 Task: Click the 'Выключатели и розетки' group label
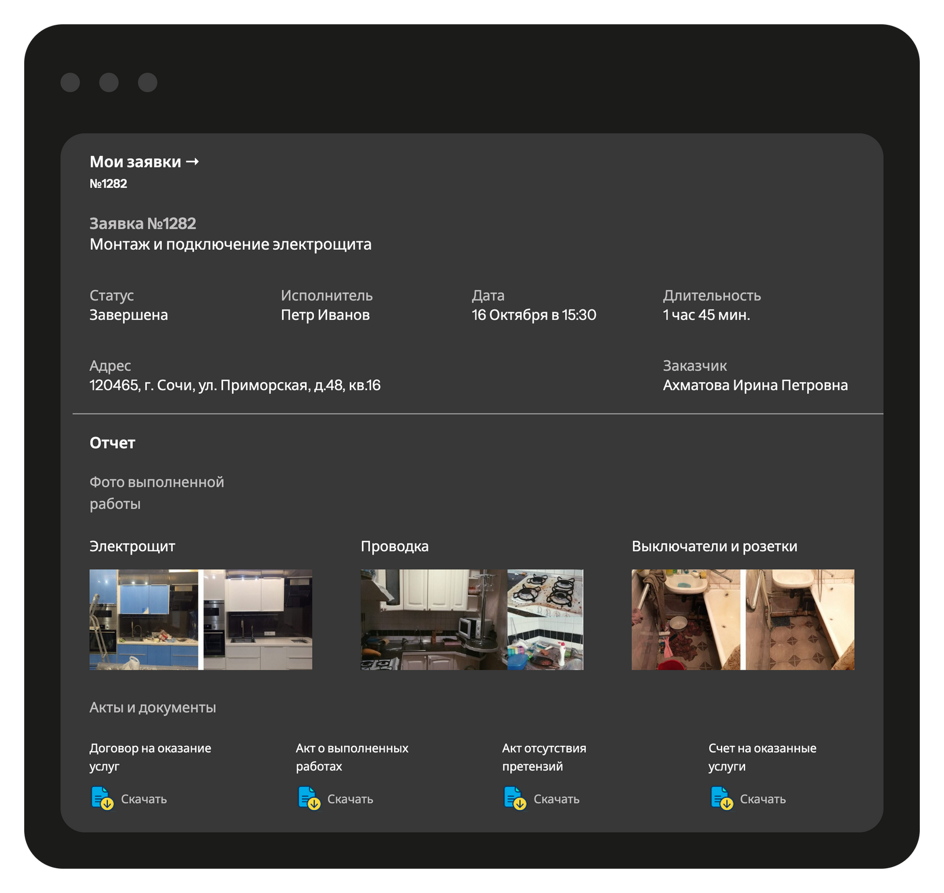pos(714,546)
